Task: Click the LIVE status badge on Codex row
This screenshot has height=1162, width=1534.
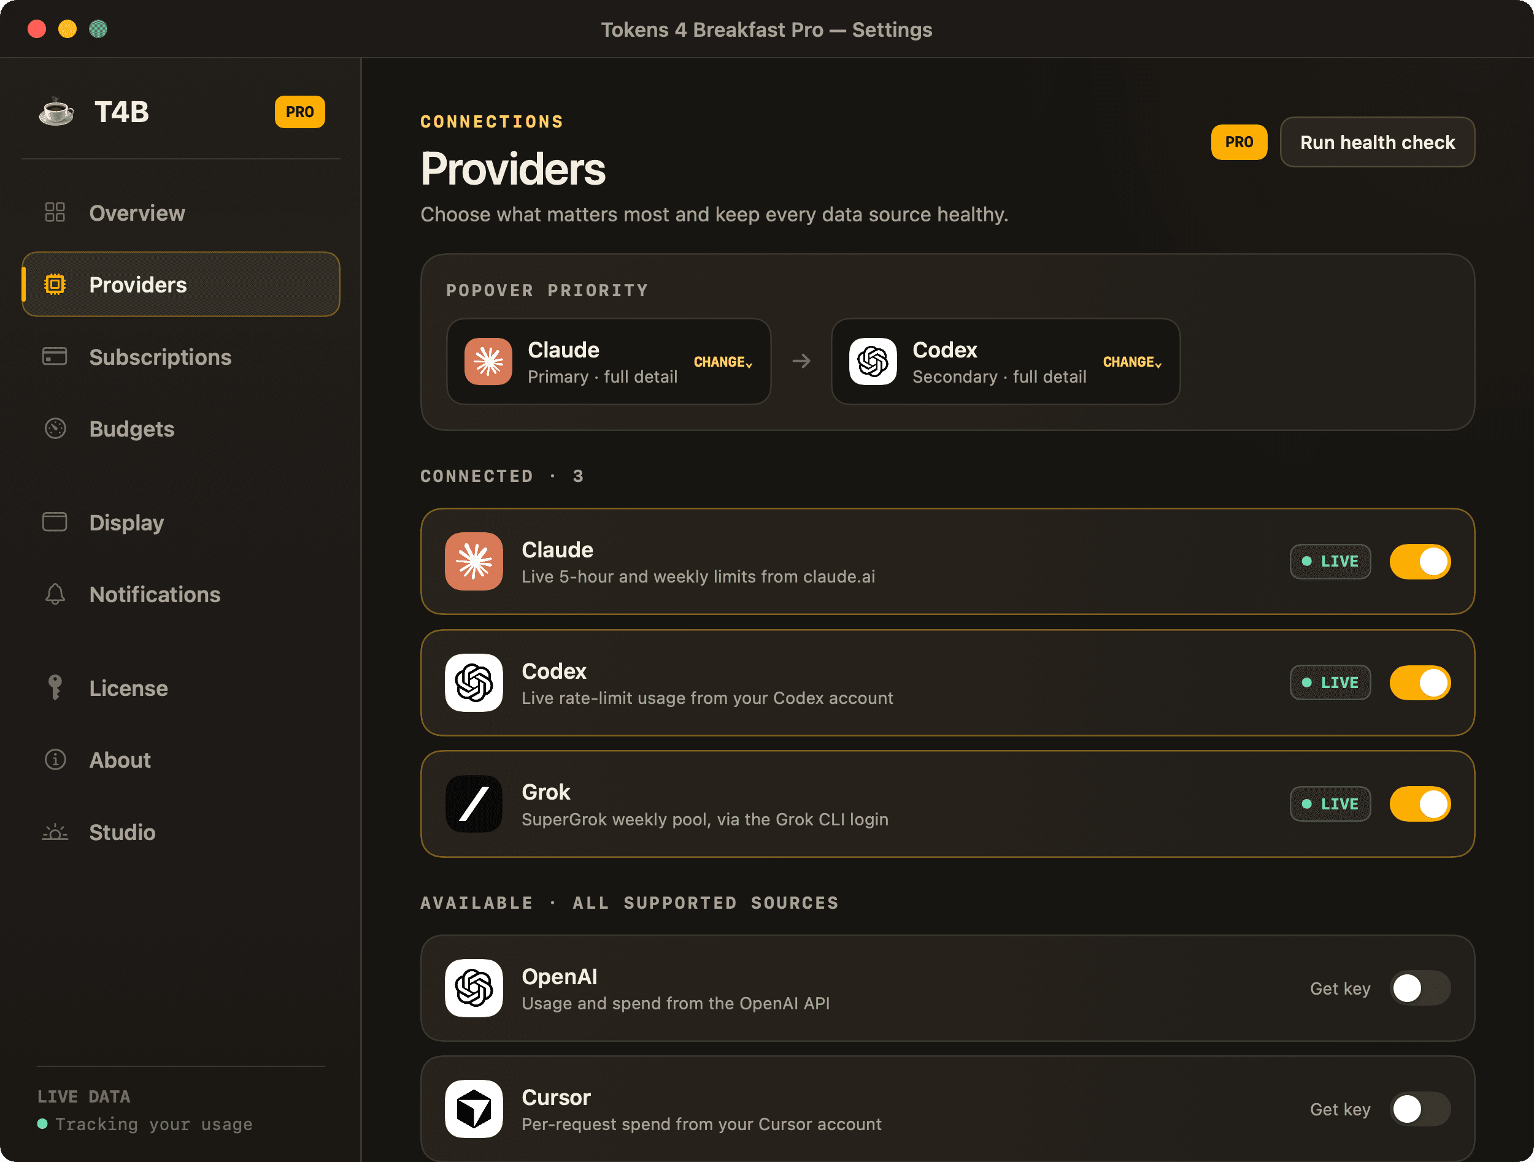Action: [1330, 682]
